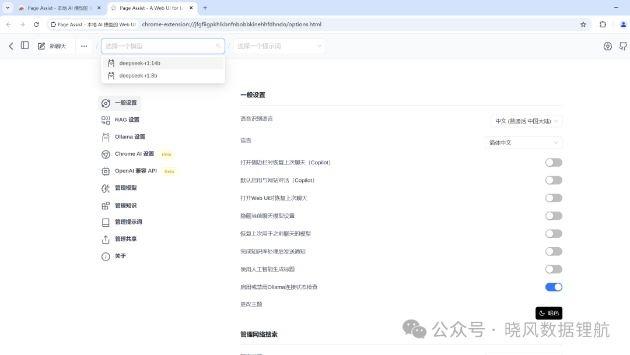Screen dimensions: 630x355
Task: Open the Chrome profile avatar
Action: point(623,24)
